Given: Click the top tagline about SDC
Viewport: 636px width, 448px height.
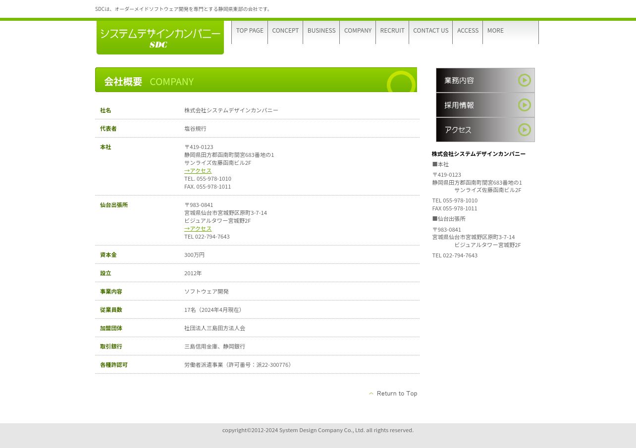Looking at the screenshot, I should pyautogui.click(x=183, y=9).
